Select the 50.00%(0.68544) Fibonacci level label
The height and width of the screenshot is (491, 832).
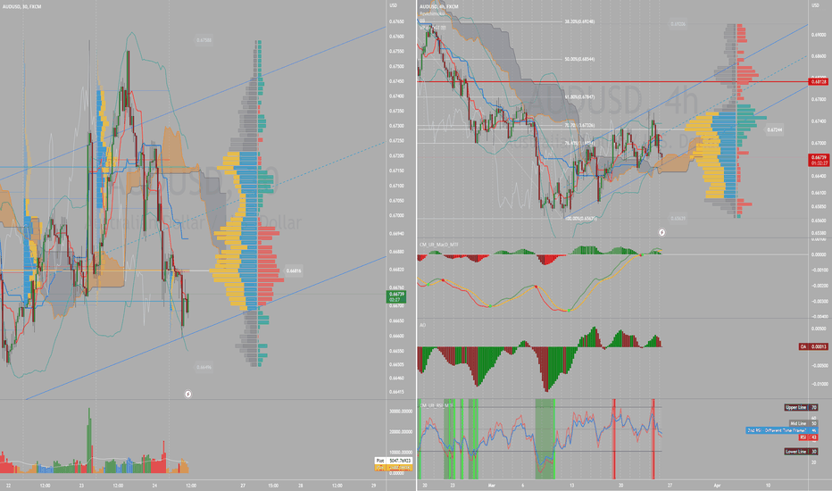(579, 59)
